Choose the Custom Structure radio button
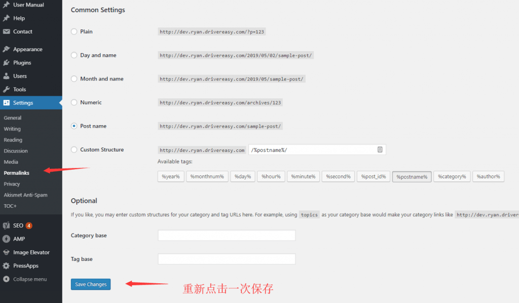The width and height of the screenshot is (519, 303). point(74,149)
